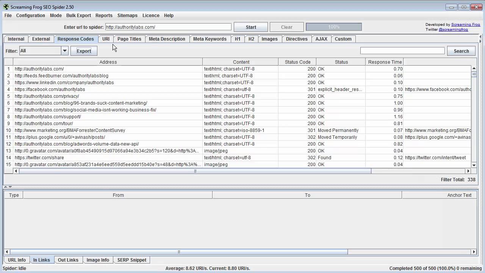
Task: Open the Bulk Export menu
Action: pyautogui.click(x=78, y=16)
